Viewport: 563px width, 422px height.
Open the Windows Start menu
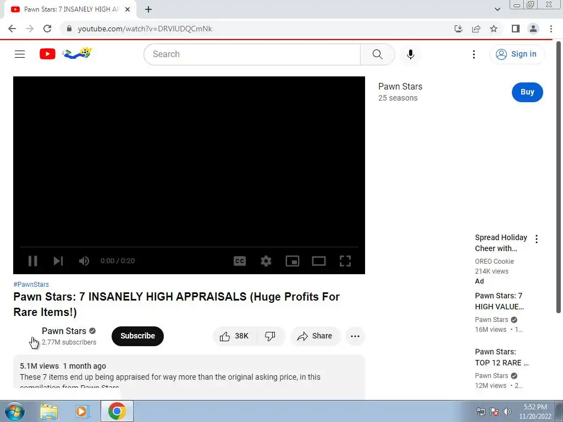[x=15, y=411]
